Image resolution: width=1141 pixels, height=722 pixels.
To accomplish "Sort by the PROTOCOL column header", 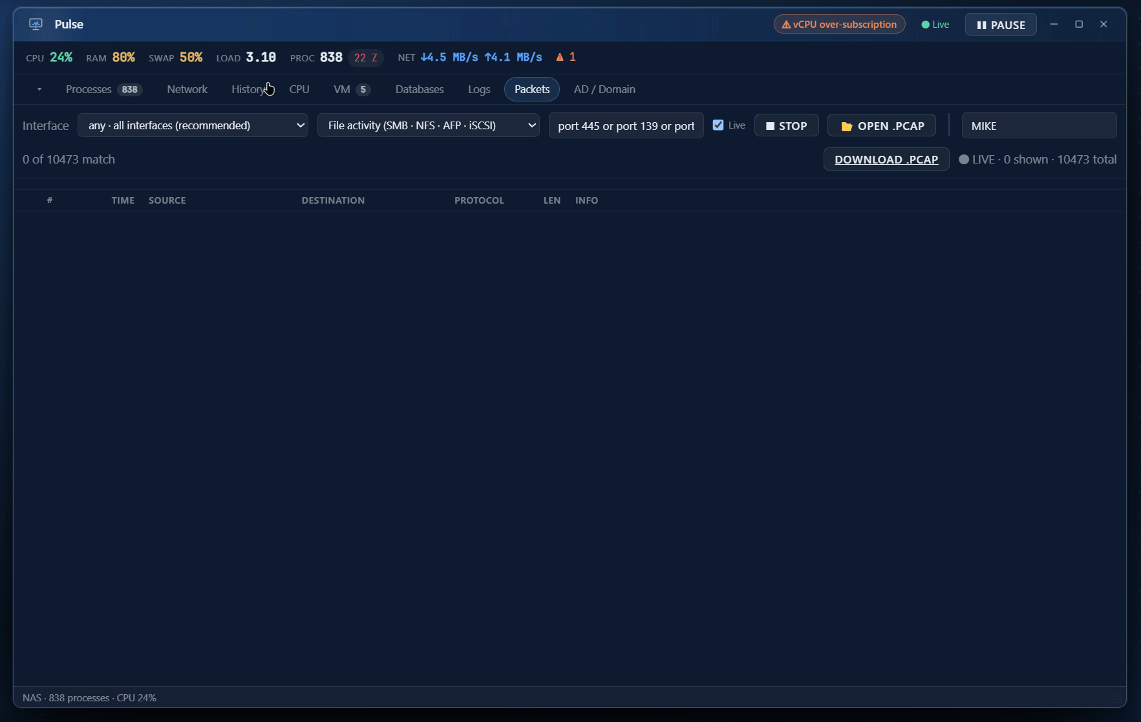I will coord(479,200).
